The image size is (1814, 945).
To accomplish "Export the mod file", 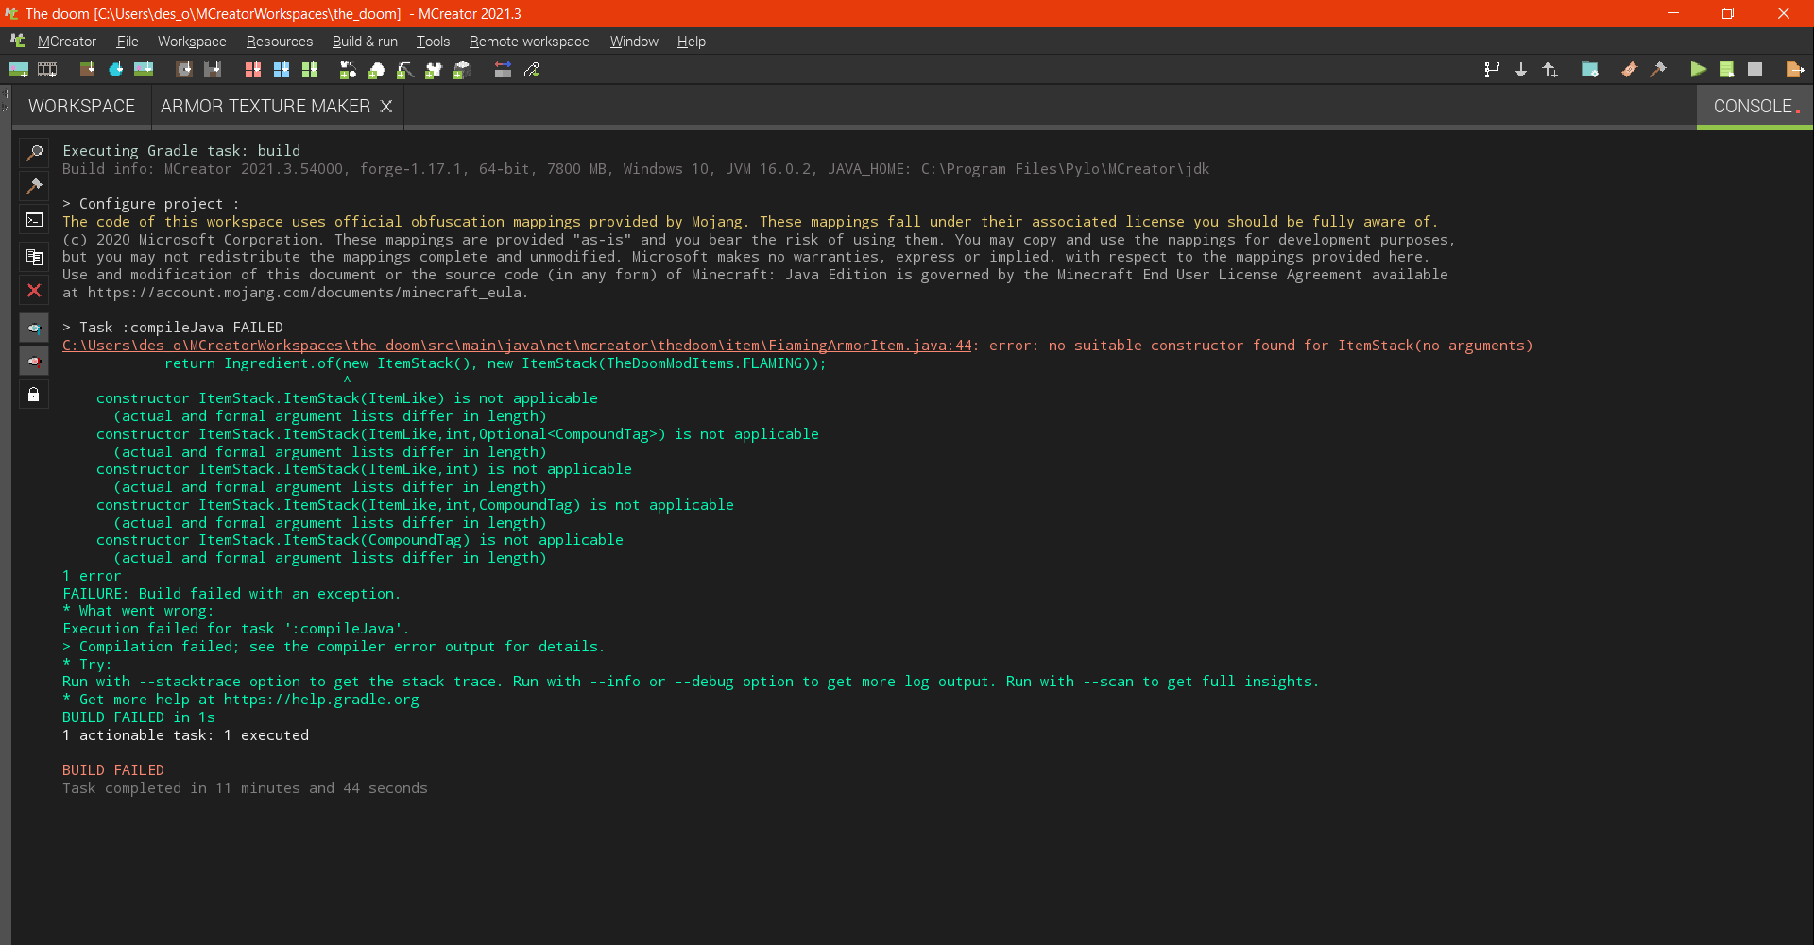I will pos(1793,69).
